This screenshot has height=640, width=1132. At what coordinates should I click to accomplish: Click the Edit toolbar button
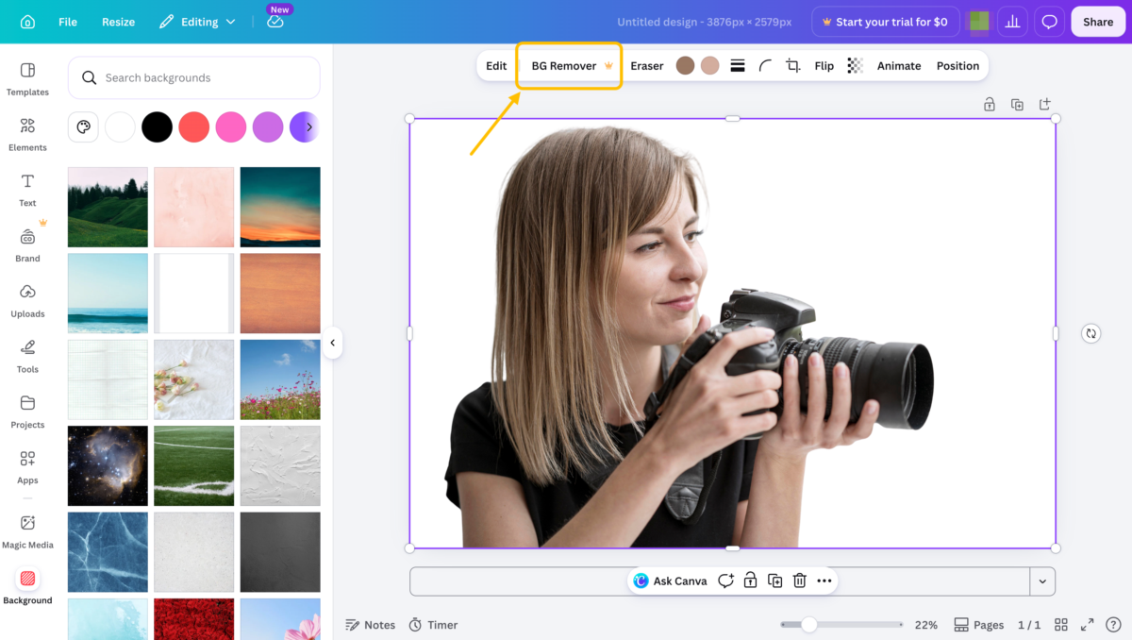pyautogui.click(x=496, y=66)
